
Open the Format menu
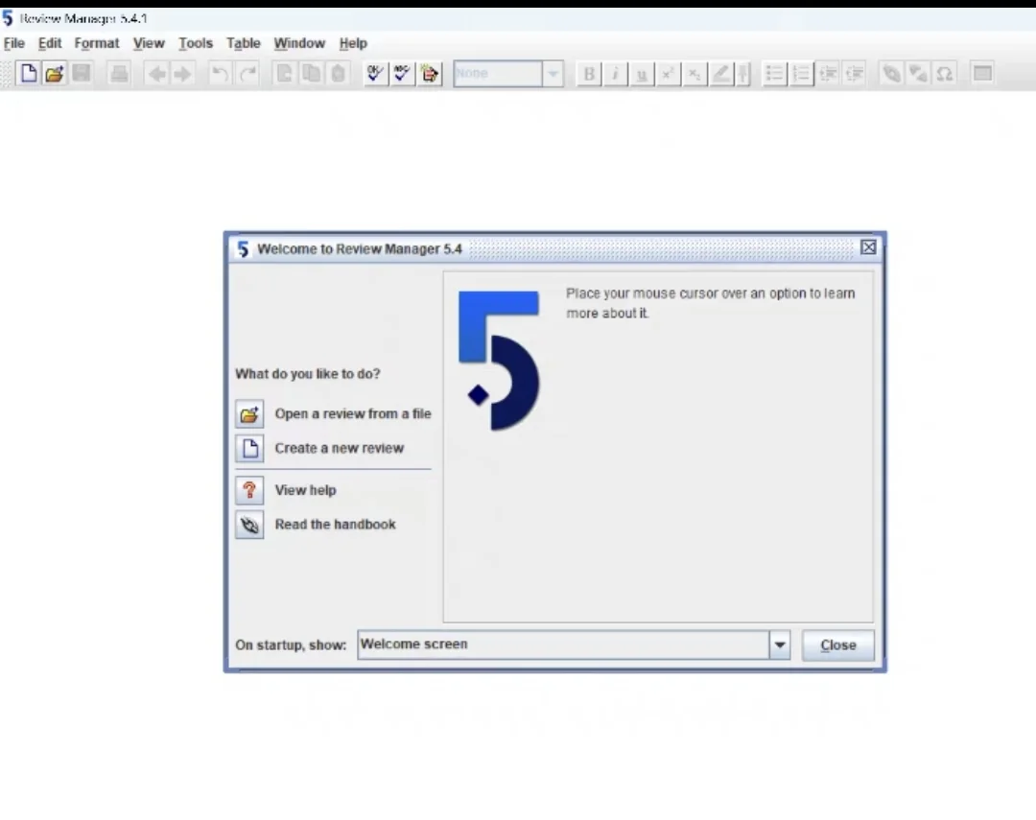pyautogui.click(x=97, y=43)
